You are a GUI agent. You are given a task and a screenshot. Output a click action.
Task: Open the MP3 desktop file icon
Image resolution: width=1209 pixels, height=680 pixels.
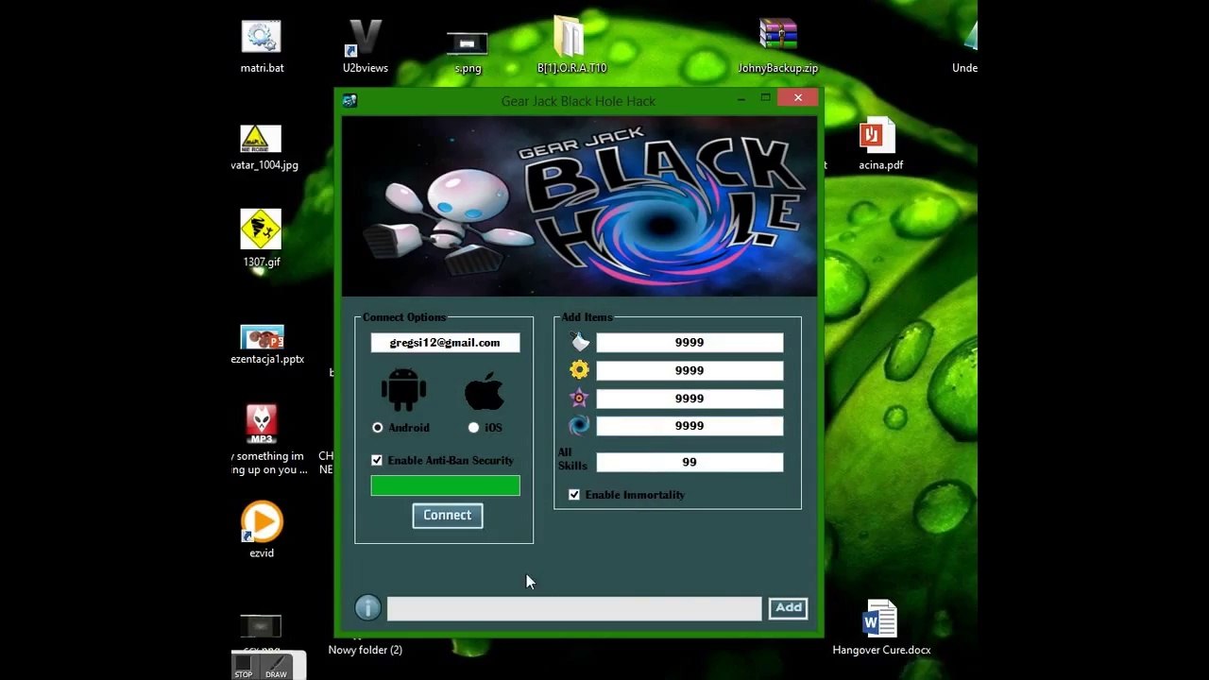pyautogui.click(x=262, y=424)
